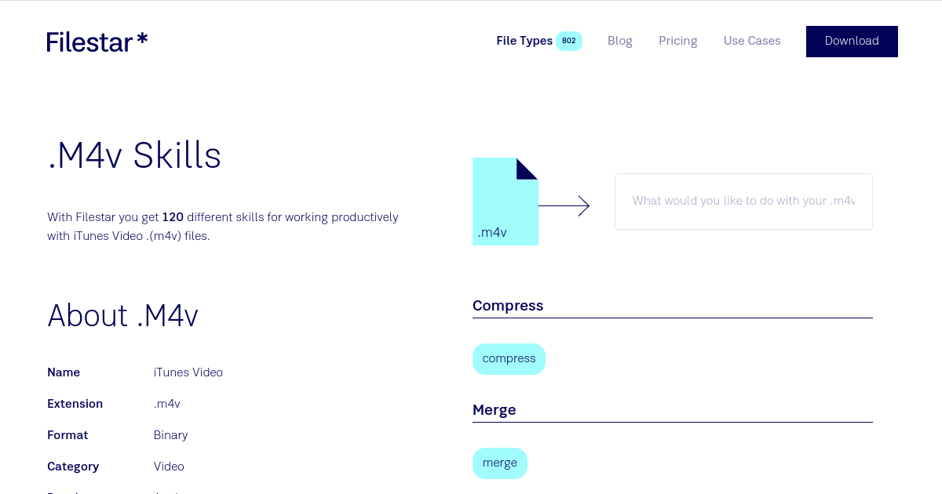The image size is (942, 494).
Task: Click the arrow next to the file icon
Action: [x=564, y=206]
